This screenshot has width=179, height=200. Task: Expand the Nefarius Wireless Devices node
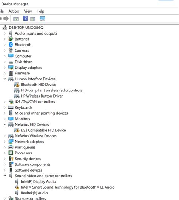[x=5, y=136]
